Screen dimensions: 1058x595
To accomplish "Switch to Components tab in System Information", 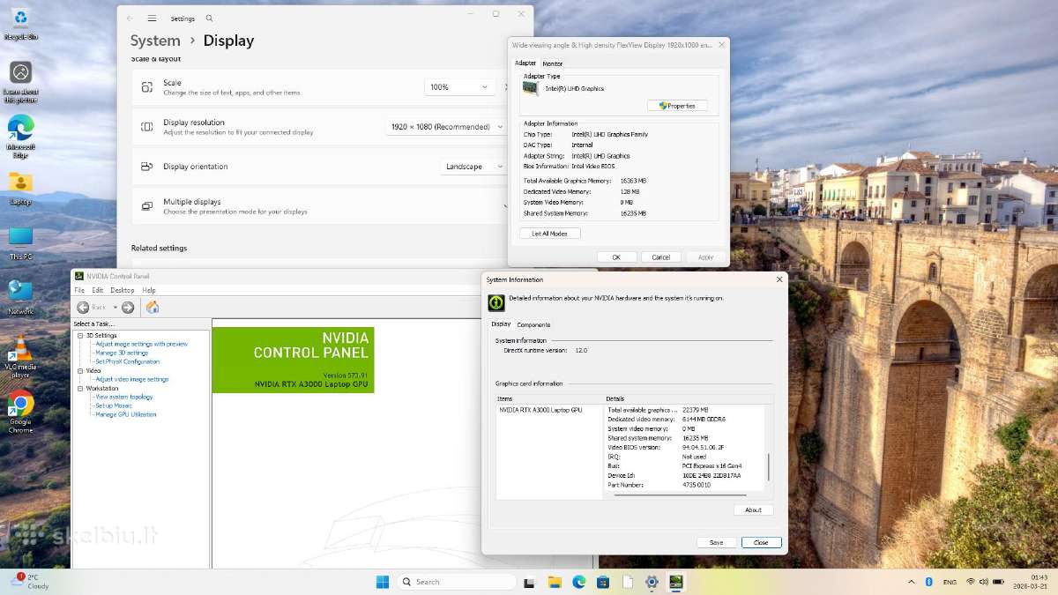I will click(x=533, y=324).
